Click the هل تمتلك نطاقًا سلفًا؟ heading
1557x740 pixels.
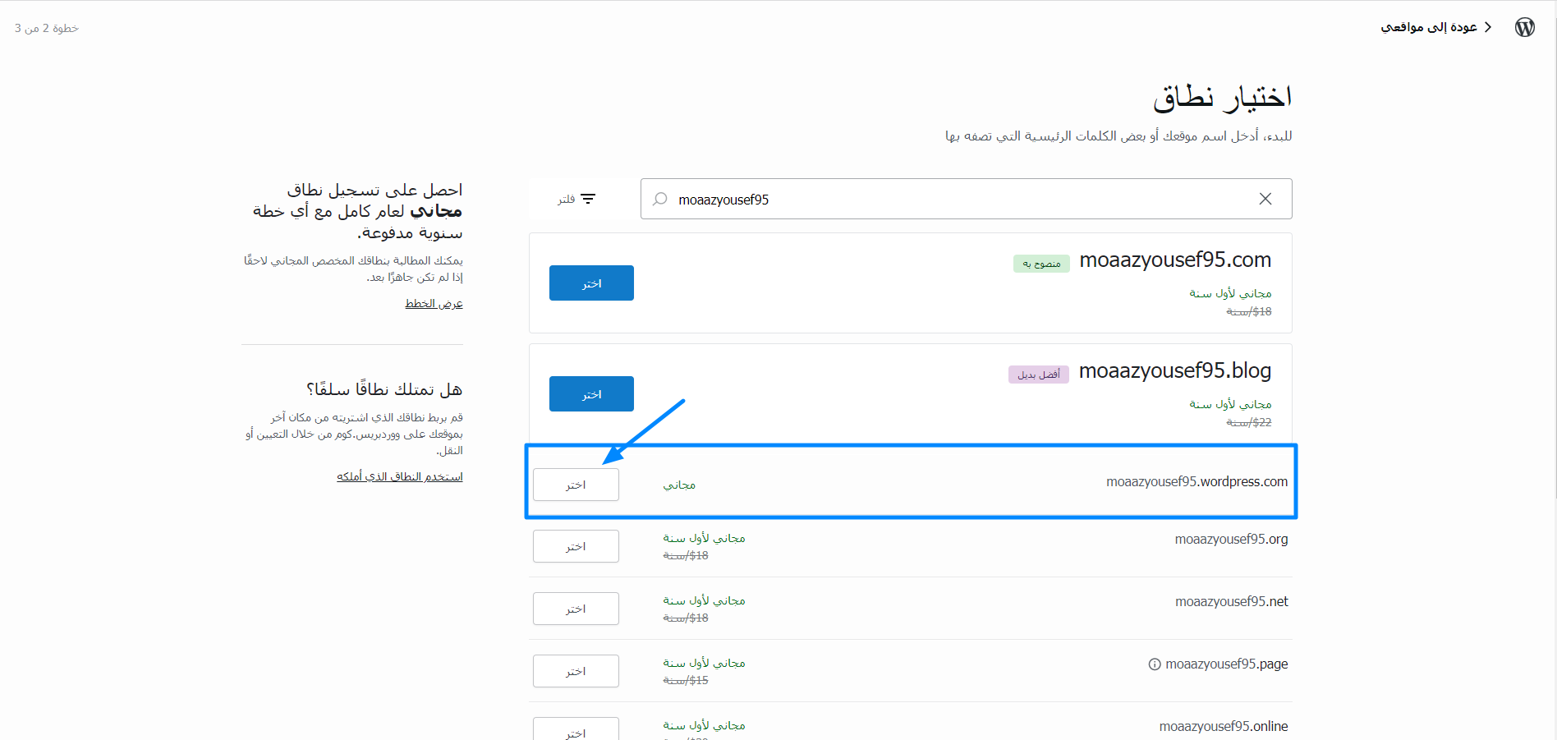[x=384, y=389]
